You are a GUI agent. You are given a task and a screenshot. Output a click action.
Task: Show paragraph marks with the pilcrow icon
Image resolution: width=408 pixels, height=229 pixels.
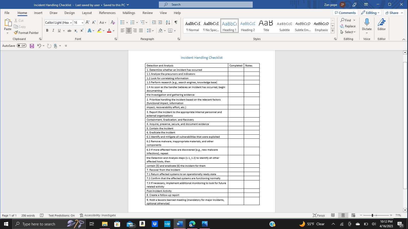pos(175,22)
